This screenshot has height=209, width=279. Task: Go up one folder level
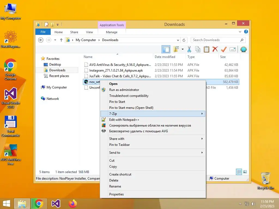(x=61, y=40)
